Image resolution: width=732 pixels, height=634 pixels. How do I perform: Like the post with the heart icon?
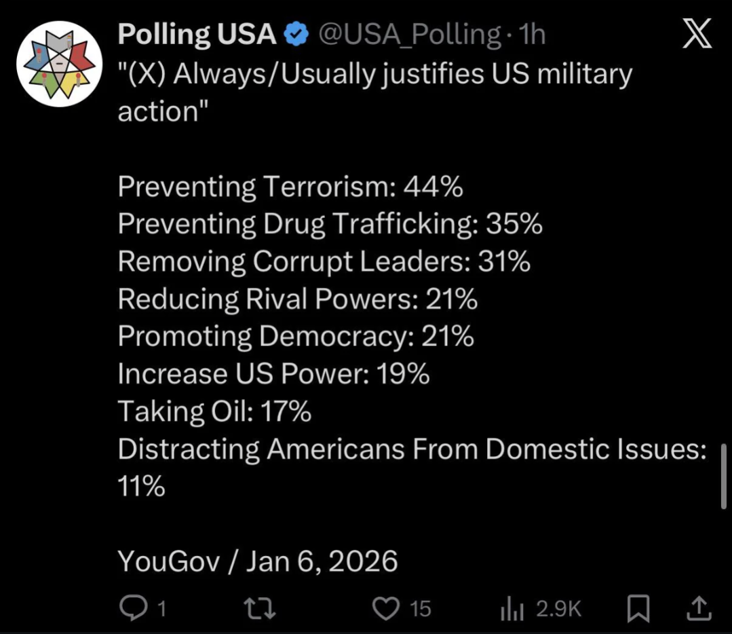point(386,608)
